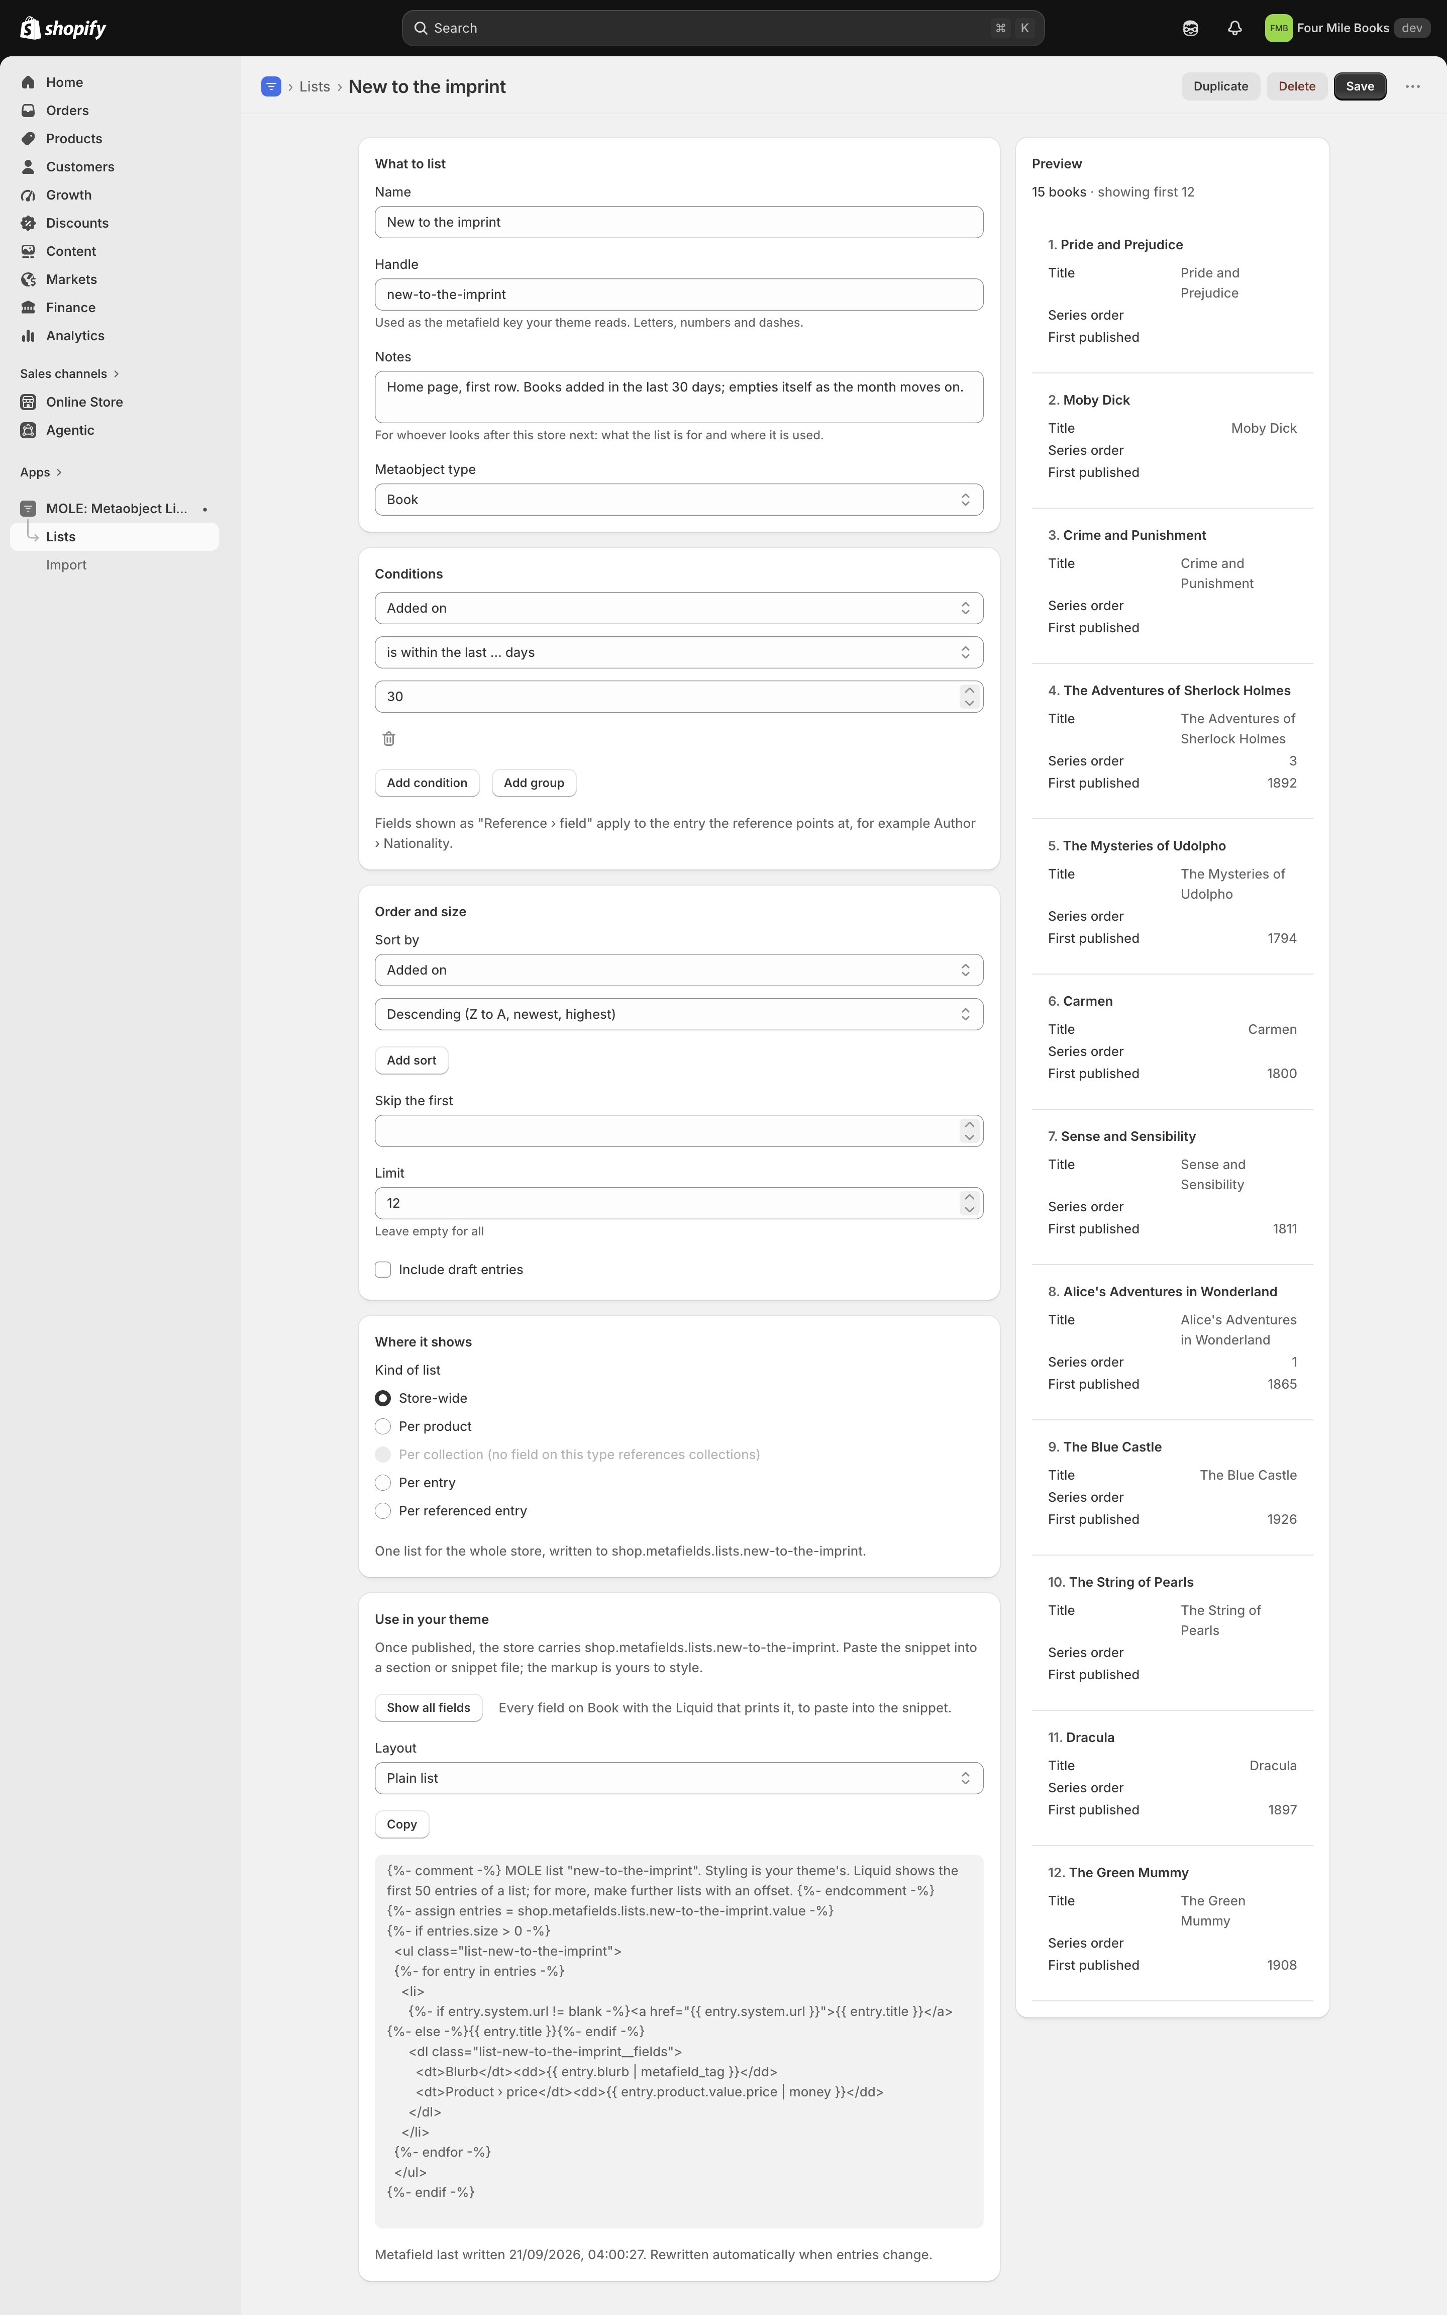Click the search magnifier icon
This screenshot has width=1447, height=2315.
[x=420, y=28]
